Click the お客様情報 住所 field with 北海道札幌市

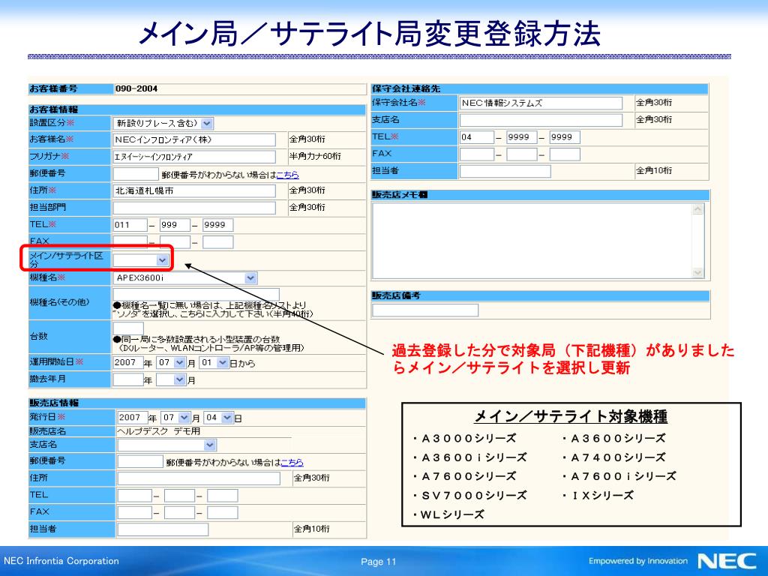(194, 191)
